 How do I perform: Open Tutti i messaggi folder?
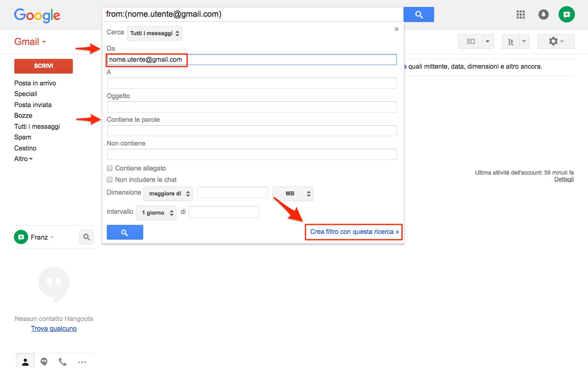click(37, 126)
